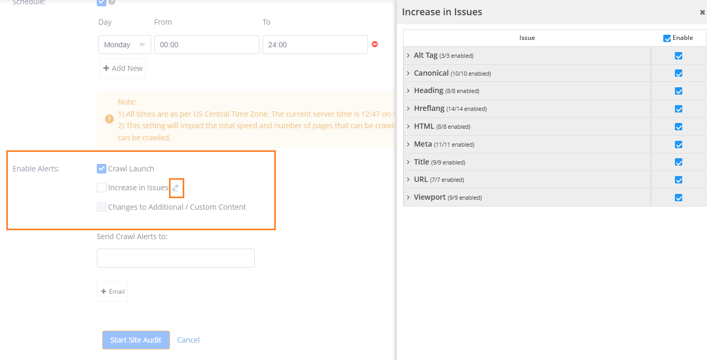Toggle the Crawl Launch alert checkbox
707x360 pixels.
click(x=102, y=169)
